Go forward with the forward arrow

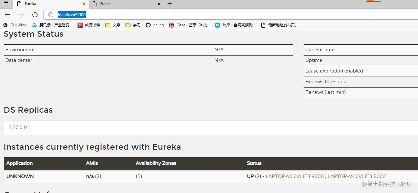point(21,15)
